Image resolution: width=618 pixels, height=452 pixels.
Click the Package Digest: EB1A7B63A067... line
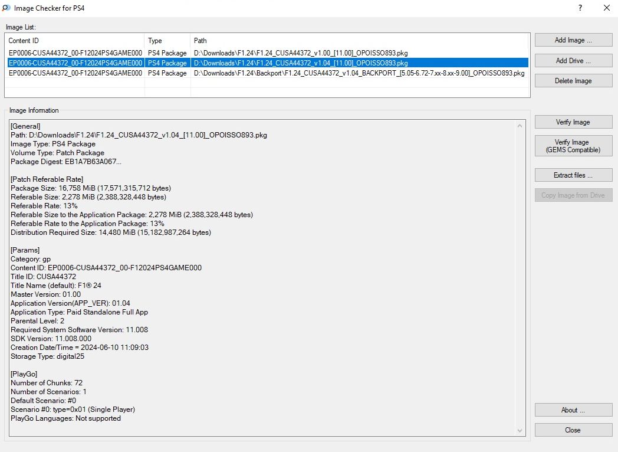[x=66, y=162]
